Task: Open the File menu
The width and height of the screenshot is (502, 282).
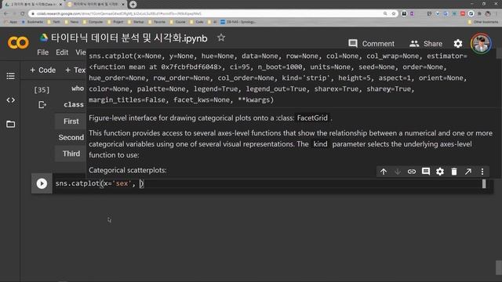Action: pyautogui.click(x=43, y=52)
